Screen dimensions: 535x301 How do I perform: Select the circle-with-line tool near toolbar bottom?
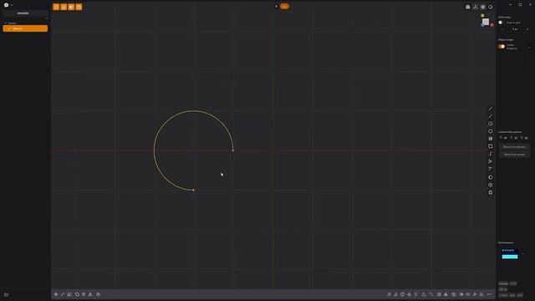point(491,185)
